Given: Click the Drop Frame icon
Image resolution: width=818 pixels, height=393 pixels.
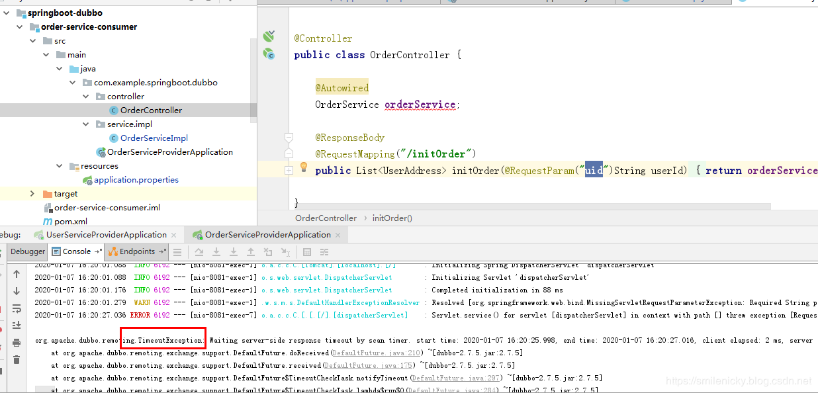Looking at the screenshot, I should pyautogui.click(x=268, y=252).
